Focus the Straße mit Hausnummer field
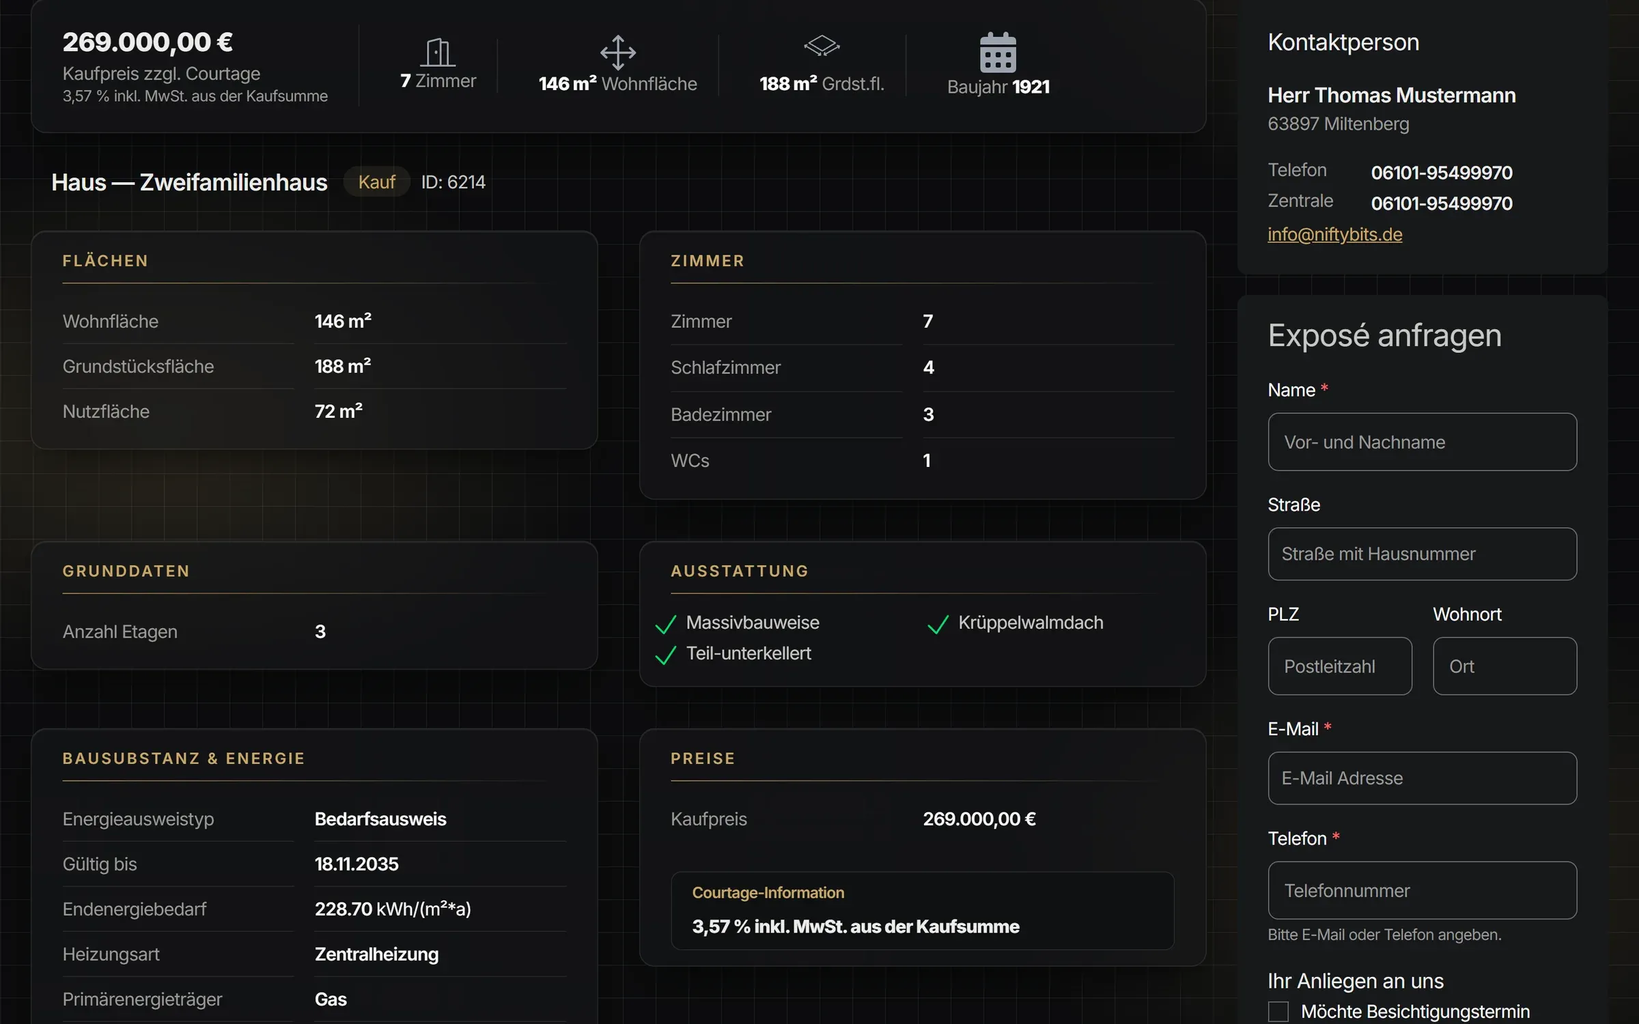 pyautogui.click(x=1422, y=554)
